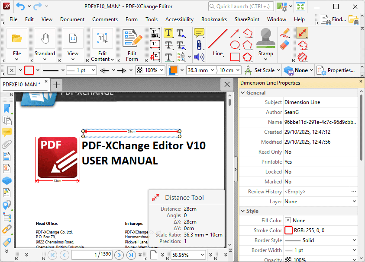Open the Document menu
The image size is (365, 262).
(x=72, y=19)
